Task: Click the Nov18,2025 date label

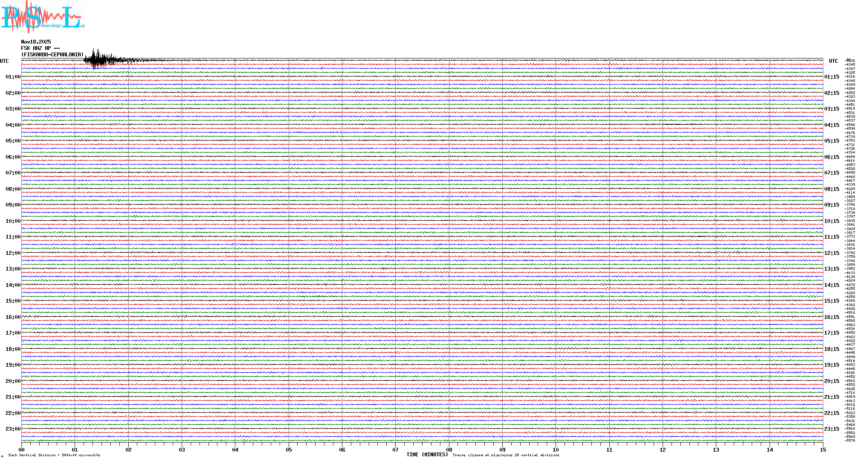Action: [x=36, y=42]
